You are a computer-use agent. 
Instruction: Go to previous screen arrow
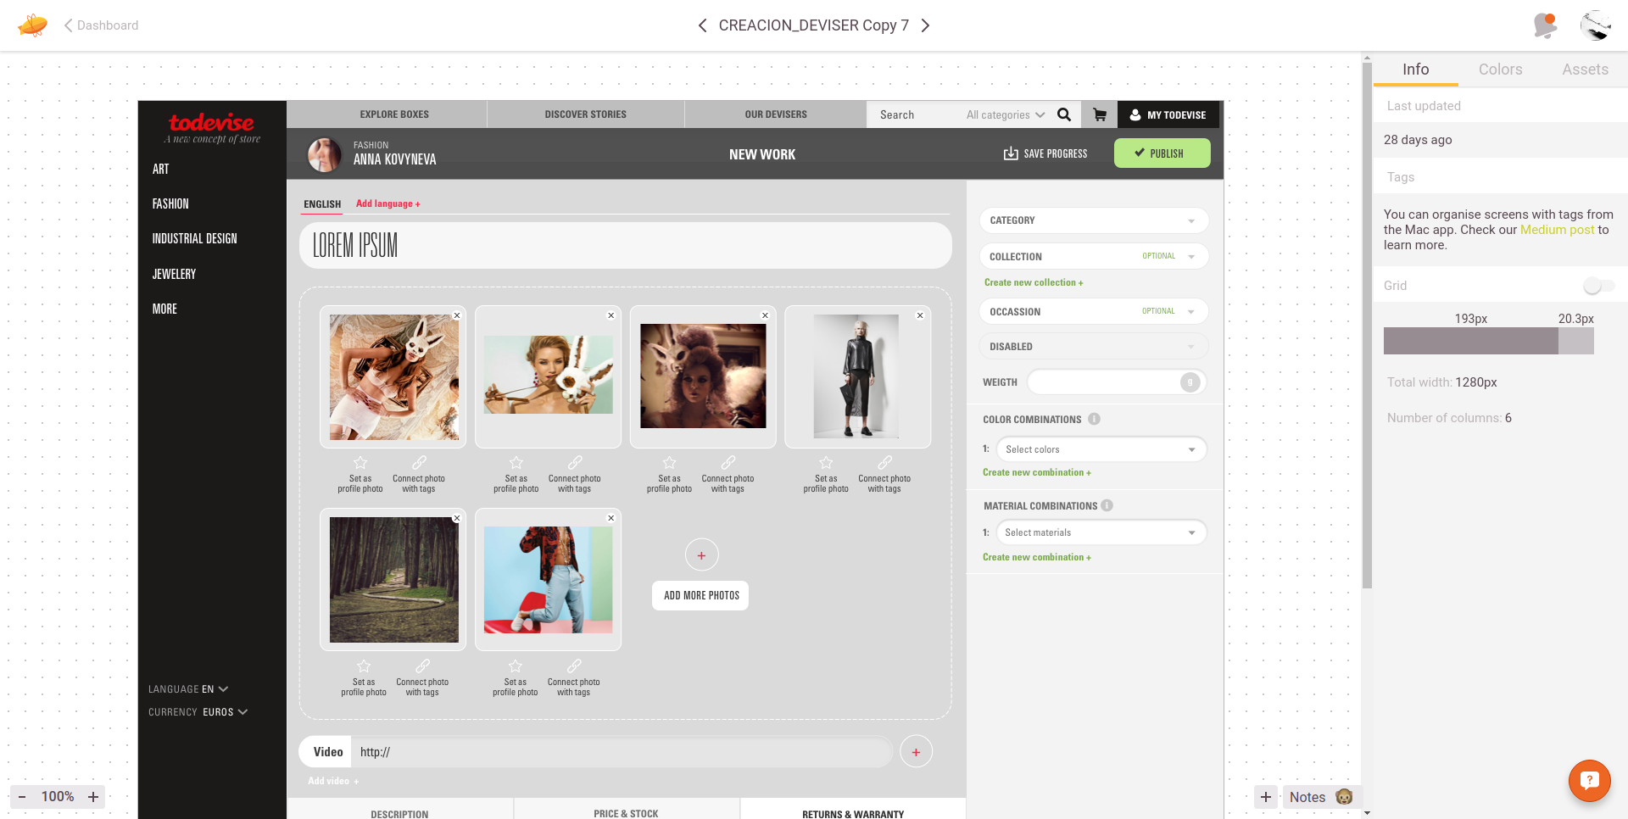(702, 25)
